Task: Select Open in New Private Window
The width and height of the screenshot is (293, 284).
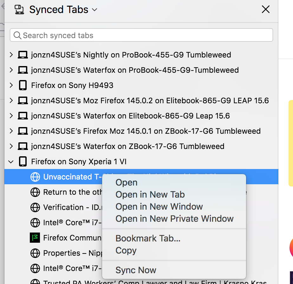Action: [x=174, y=219]
